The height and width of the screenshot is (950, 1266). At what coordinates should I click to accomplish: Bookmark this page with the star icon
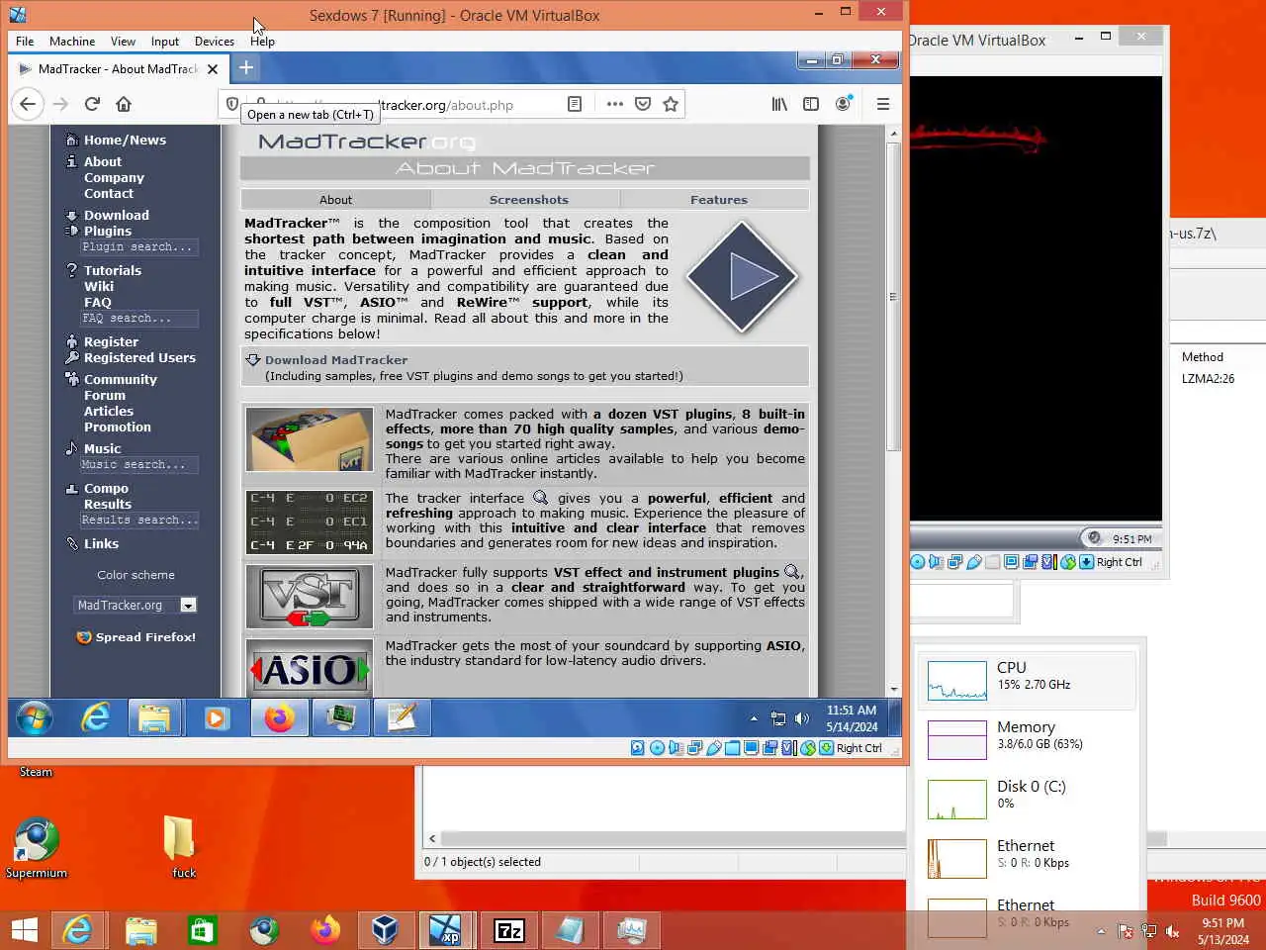coord(671,104)
